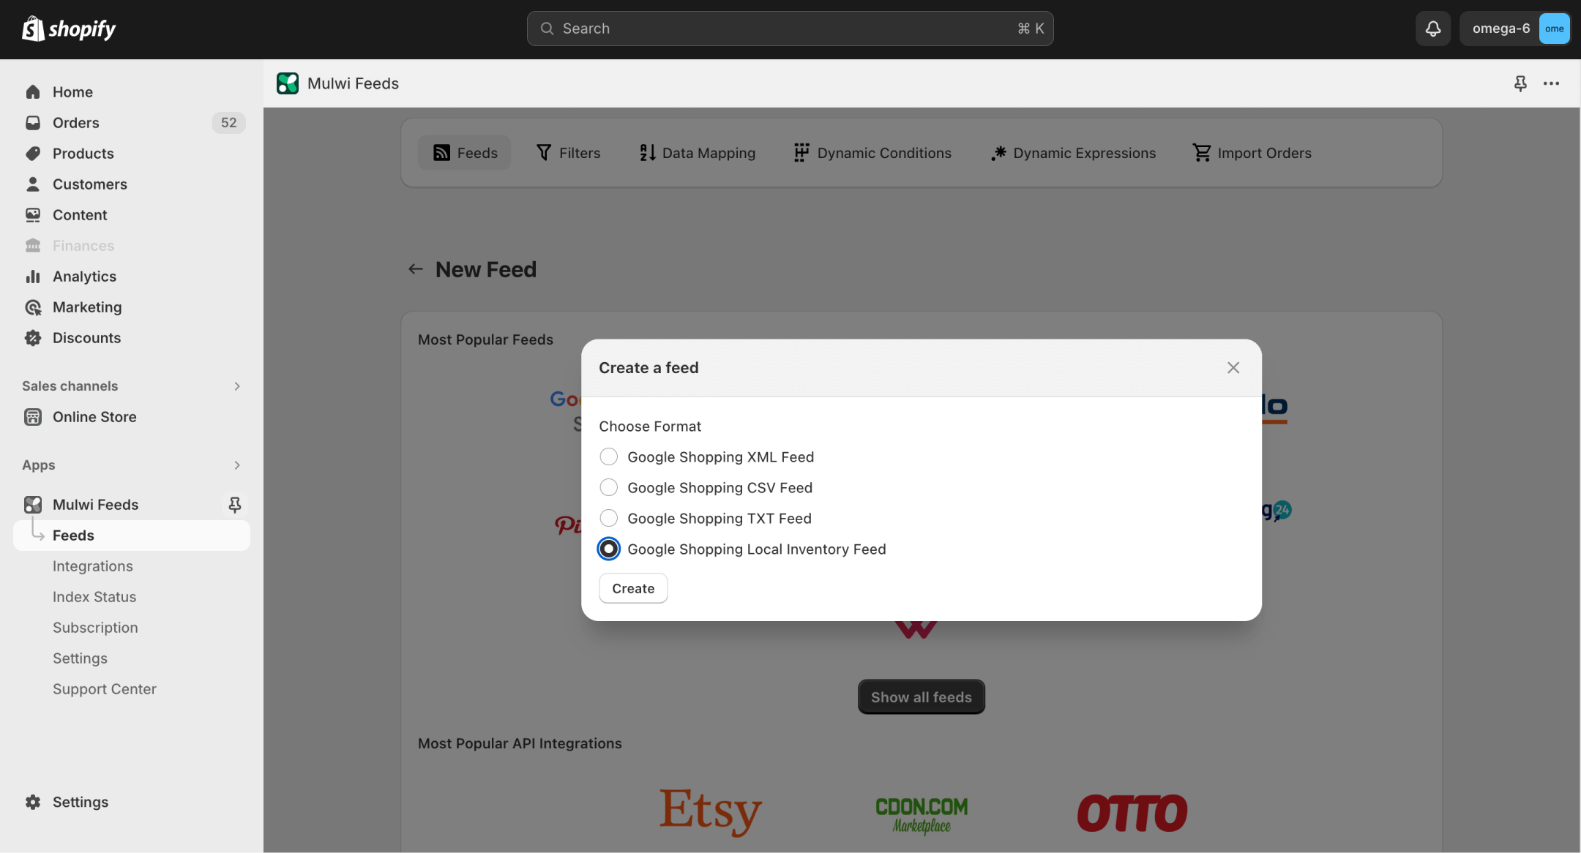This screenshot has width=1581, height=853.
Task: Click the Shopify logo
Action: pyautogui.click(x=69, y=29)
